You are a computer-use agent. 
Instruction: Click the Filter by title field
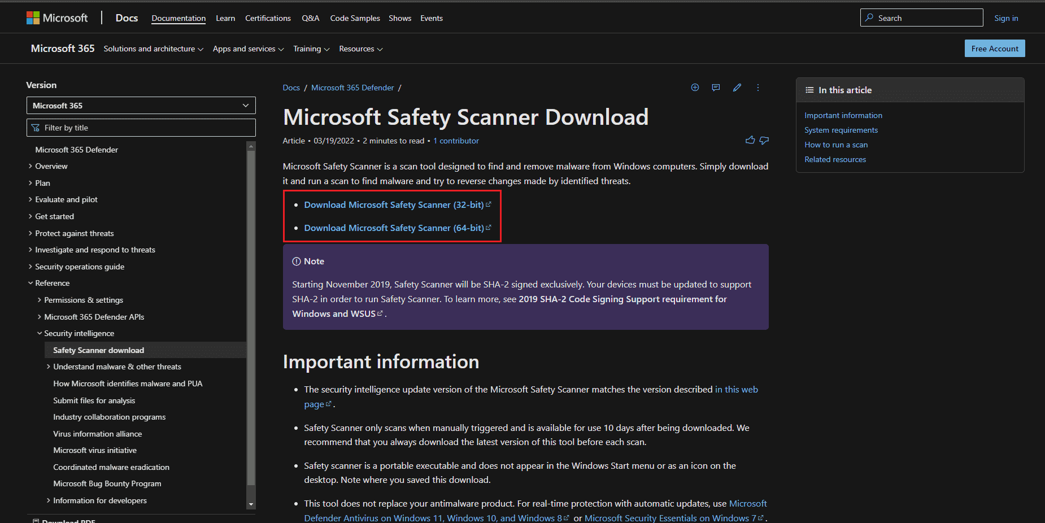tap(141, 128)
